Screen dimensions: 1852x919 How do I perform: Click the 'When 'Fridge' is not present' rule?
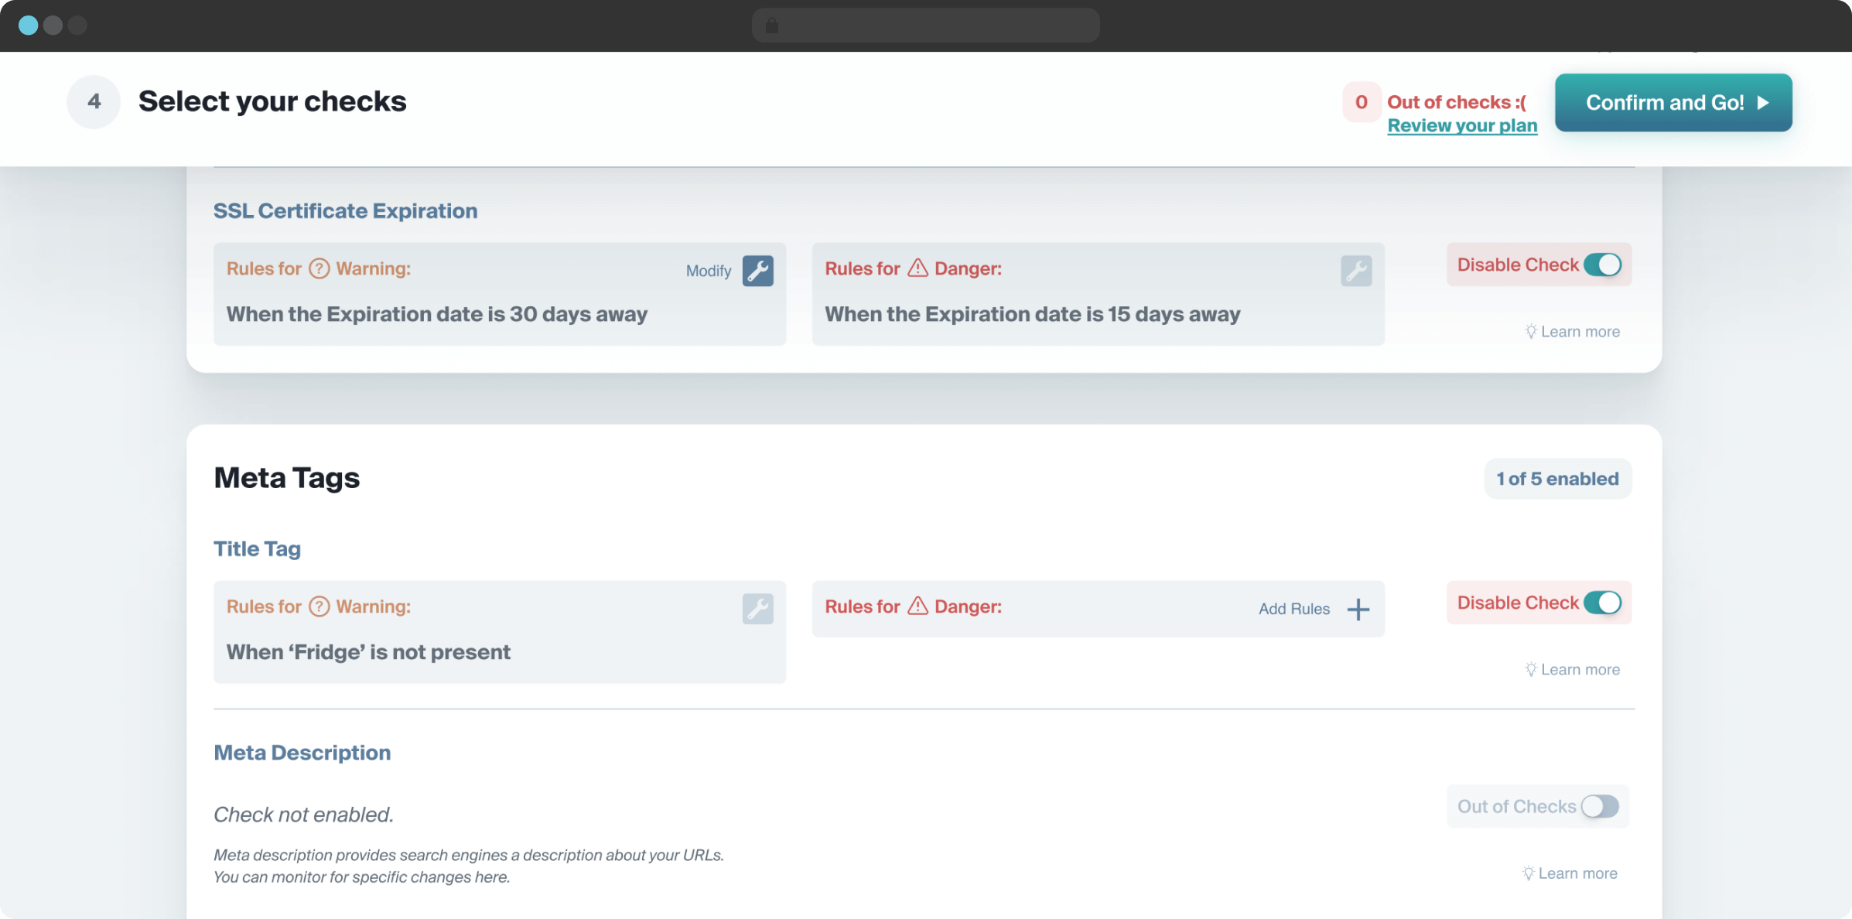point(368,652)
